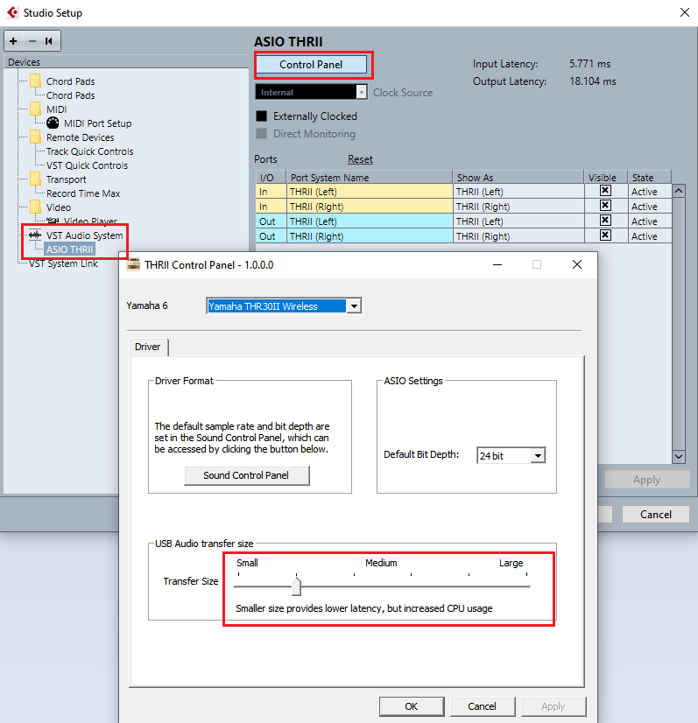Click the Port System Name column header
The width and height of the screenshot is (698, 723).
tap(370, 178)
